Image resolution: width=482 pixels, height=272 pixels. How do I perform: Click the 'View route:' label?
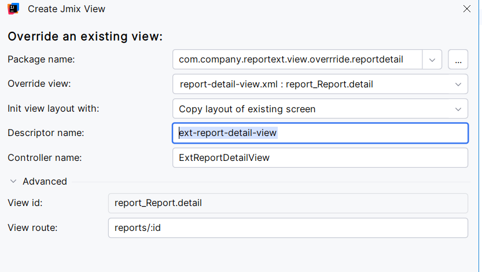(x=32, y=228)
